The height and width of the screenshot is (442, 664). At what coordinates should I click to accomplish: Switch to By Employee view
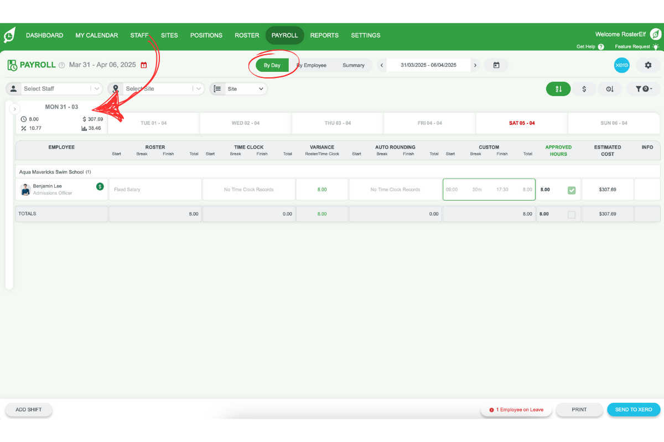click(x=312, y=65)
